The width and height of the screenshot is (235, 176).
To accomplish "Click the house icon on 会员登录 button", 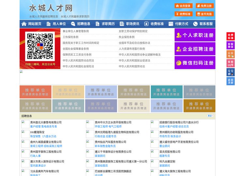I will pyautogui.click(x=178, y=6).
